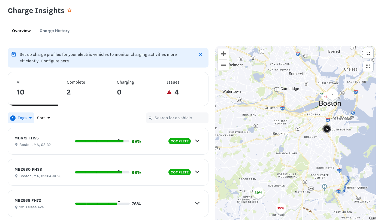Zoom out on the map
381x220 pixels.
pos(223,65)
